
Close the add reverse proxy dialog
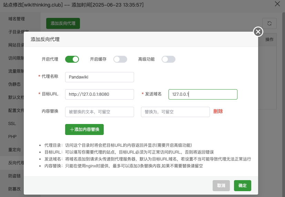point(258,32)
